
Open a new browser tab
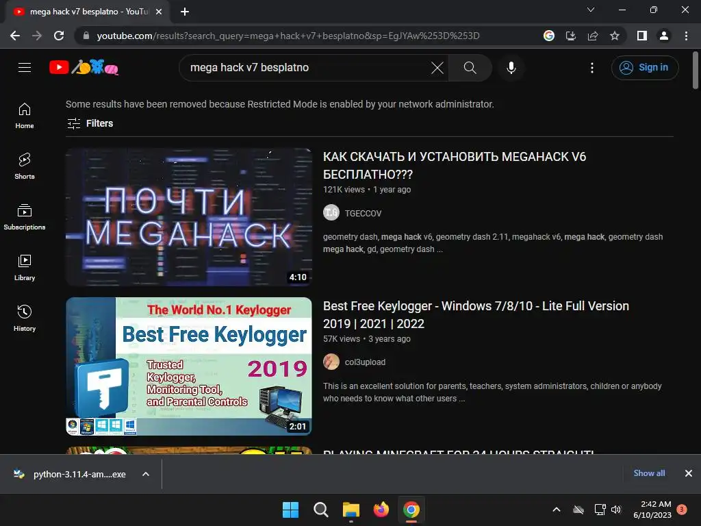(x=185, y=12)
